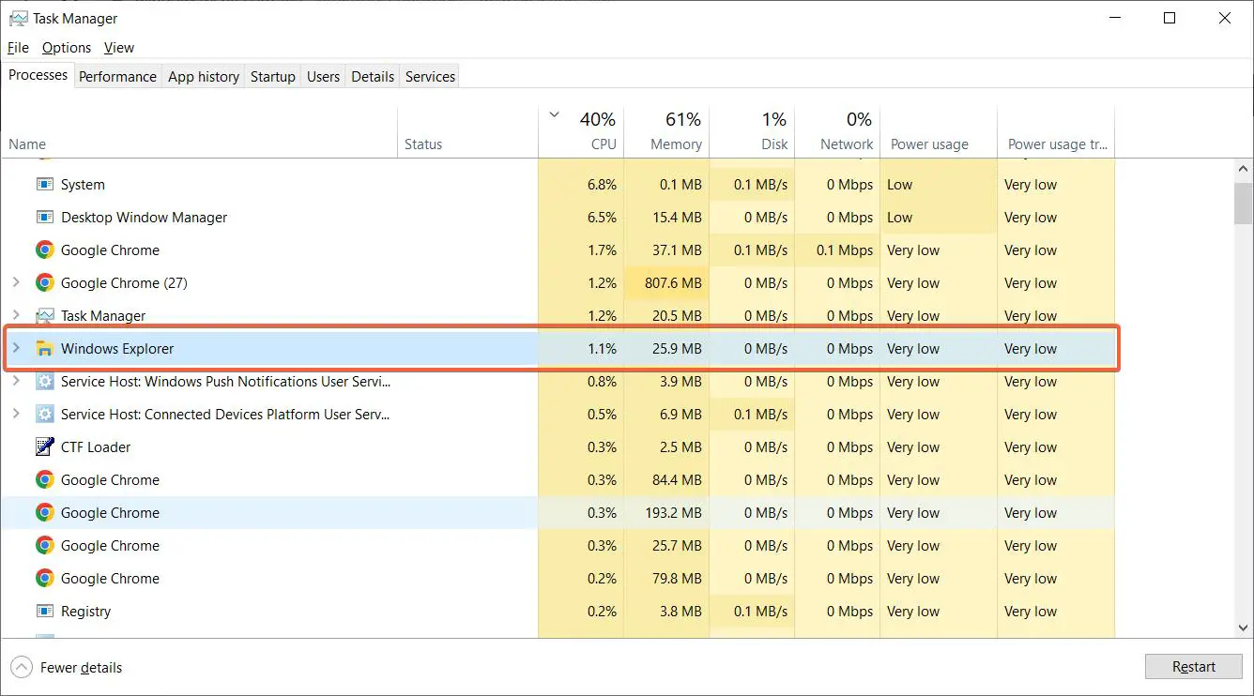Click Chrome icon in the 25.7 MB row
Viewport: 1254px width, 696px height.
click(44, 546)
